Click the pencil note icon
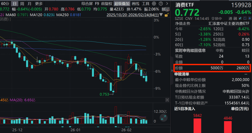The image size is (252, 133). pyautogui.click(x=241, y=18)
